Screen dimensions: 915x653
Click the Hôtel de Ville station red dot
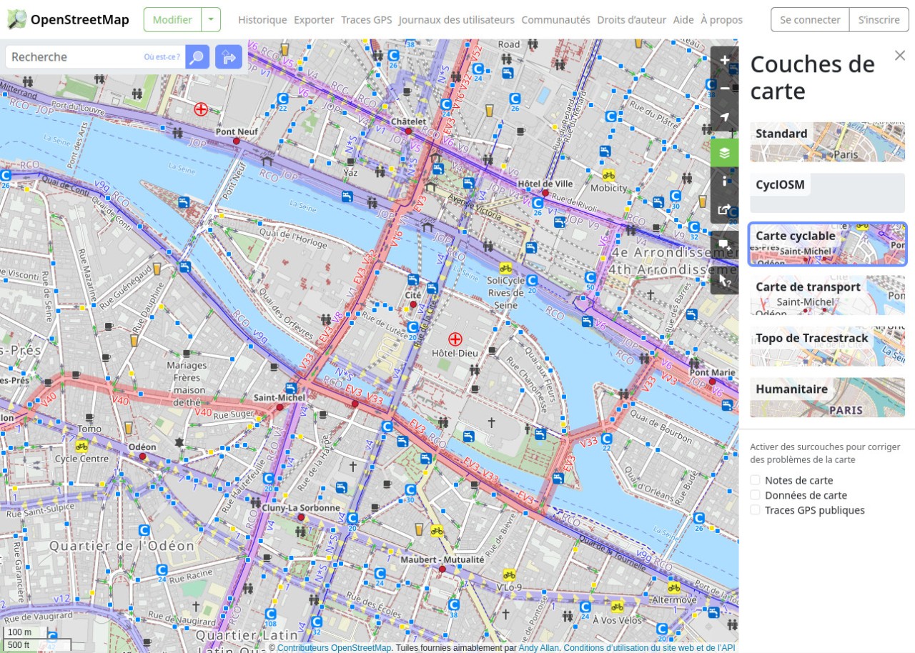click(x=545, y=193)
